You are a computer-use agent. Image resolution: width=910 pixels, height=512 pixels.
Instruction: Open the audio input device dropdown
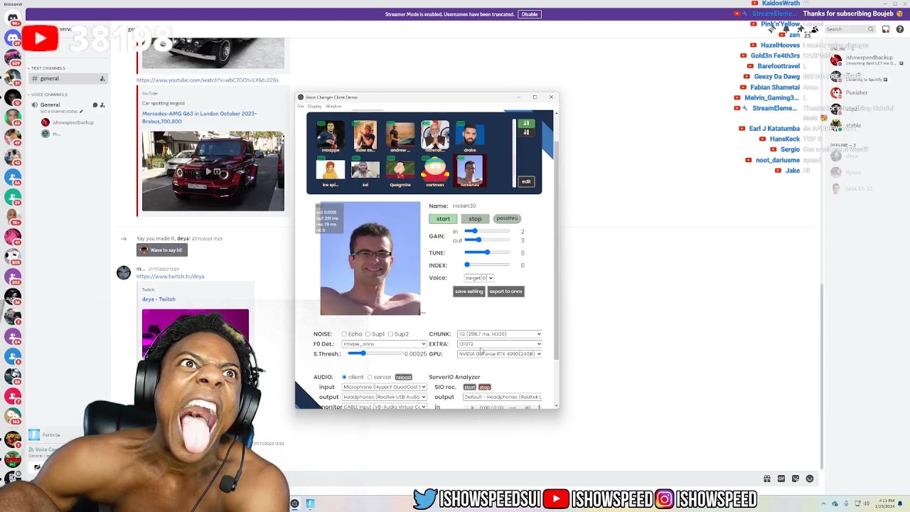tap(384, 387)
